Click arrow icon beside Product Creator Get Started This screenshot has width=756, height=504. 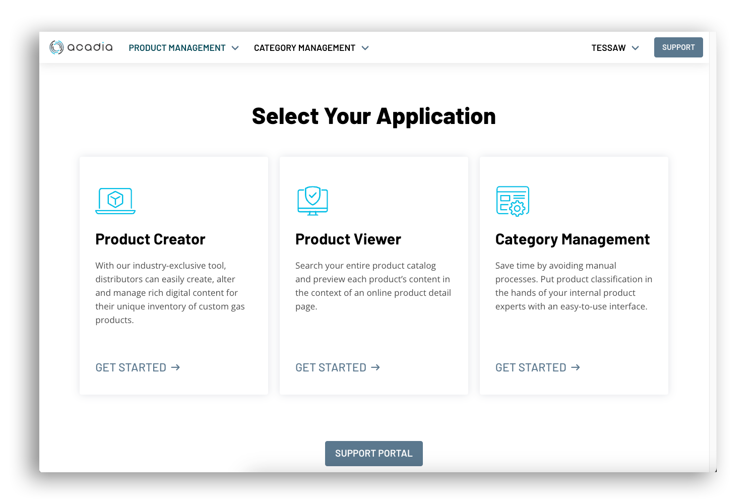175,367
